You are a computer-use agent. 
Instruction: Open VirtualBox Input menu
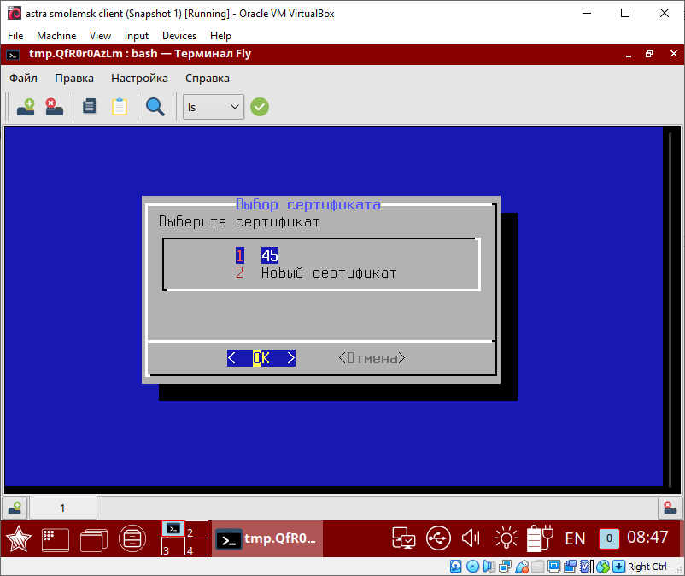pyautogui.click(x=137, y=36)
